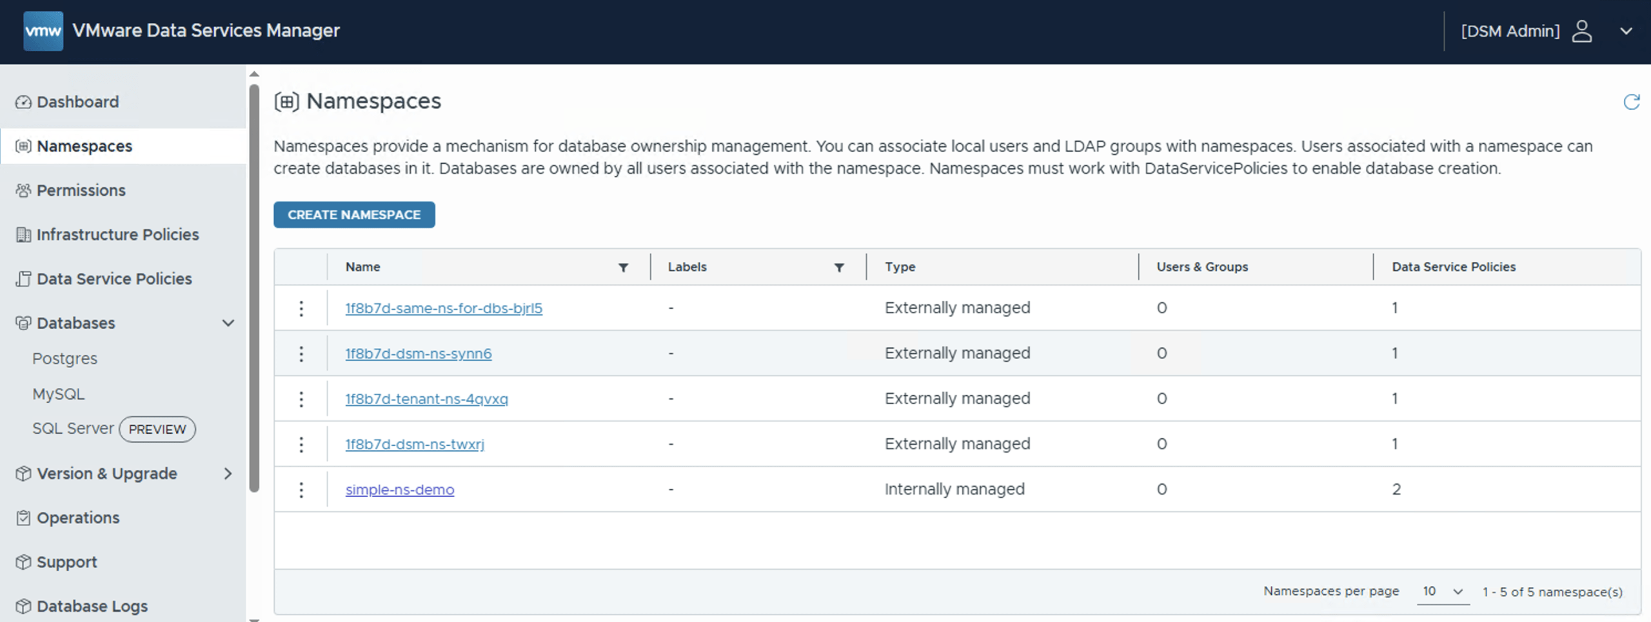The image size is (1651, 622).
Task: Open namespace 1f8b7d-dsm-ns-synn6 link
Action: point(419,353)
